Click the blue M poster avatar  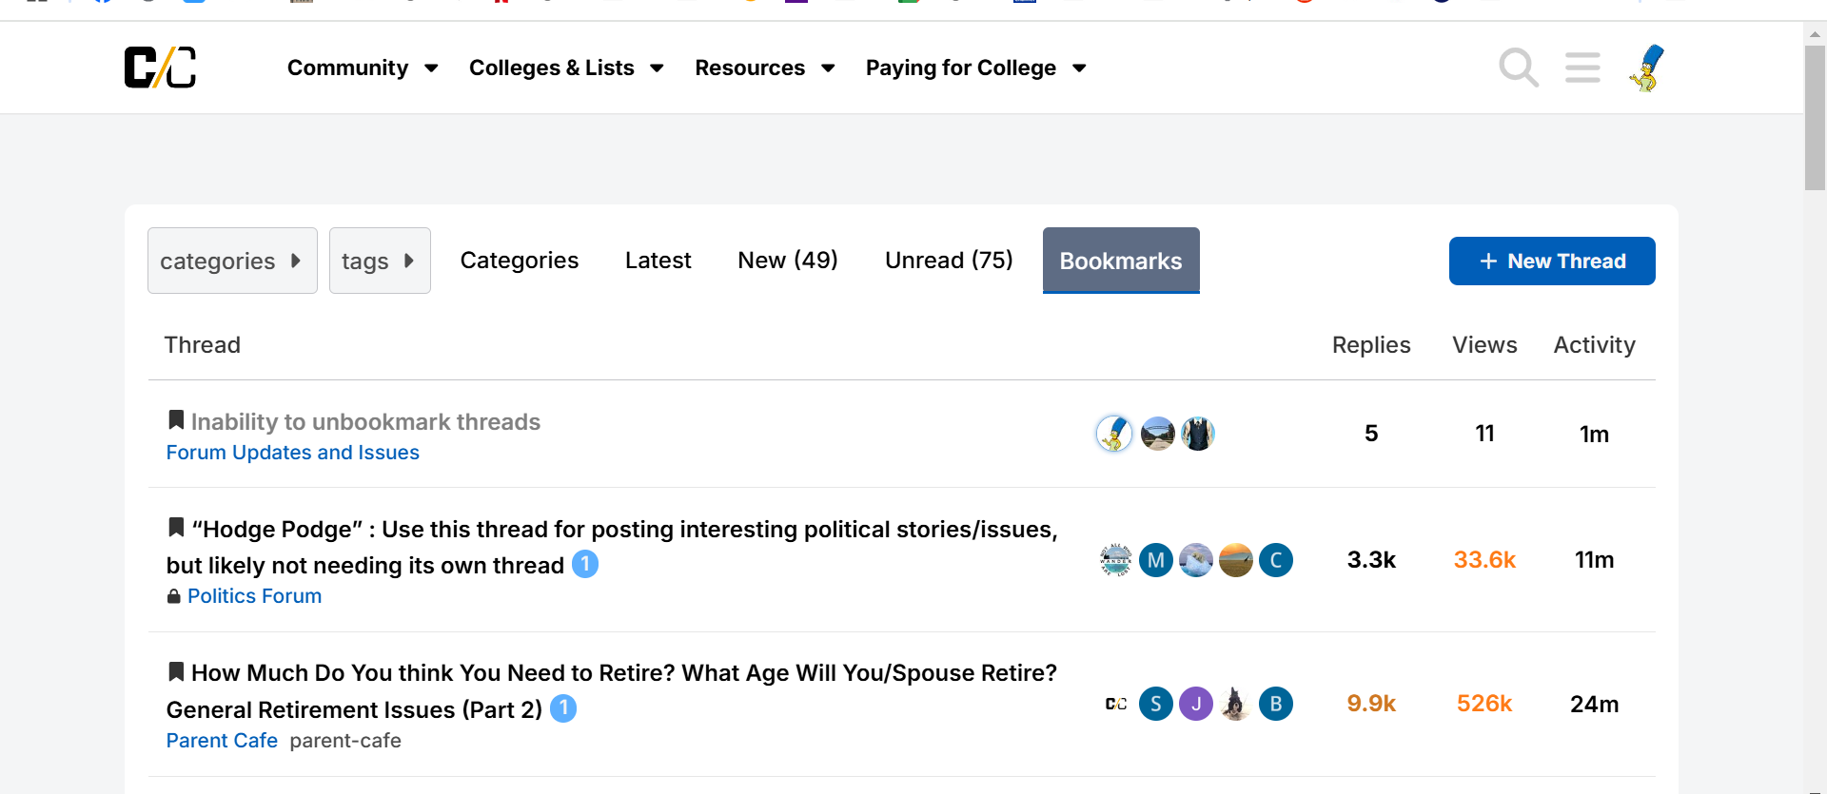tap(1156, 560)
